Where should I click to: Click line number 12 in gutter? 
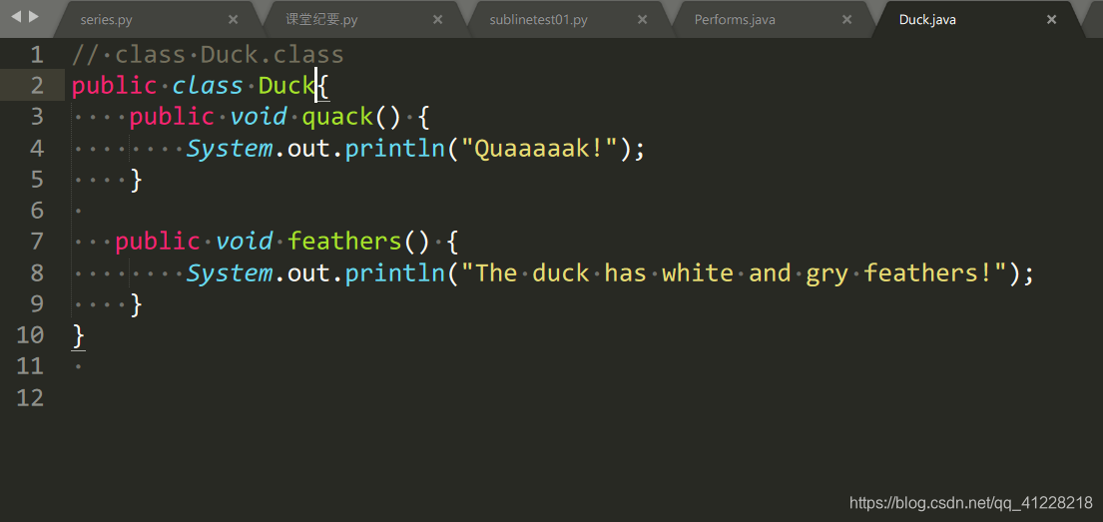30,397
